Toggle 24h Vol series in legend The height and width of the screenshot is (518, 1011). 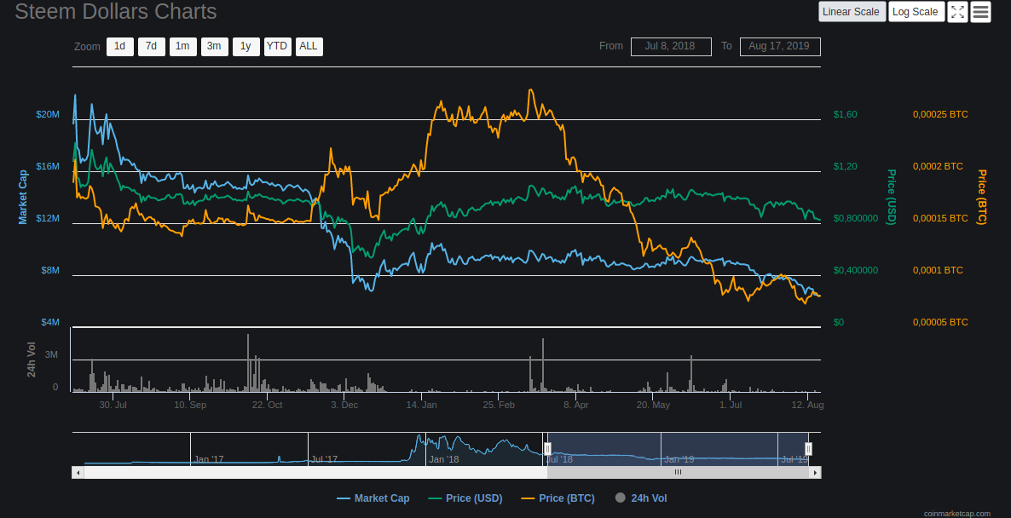[642, 498]
